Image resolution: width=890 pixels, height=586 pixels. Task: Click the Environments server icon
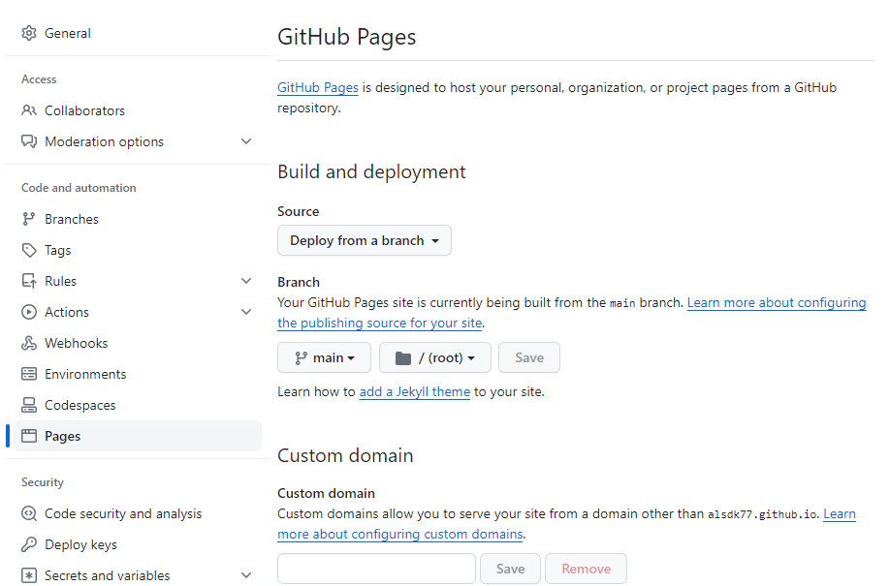(x=29, y=374)
